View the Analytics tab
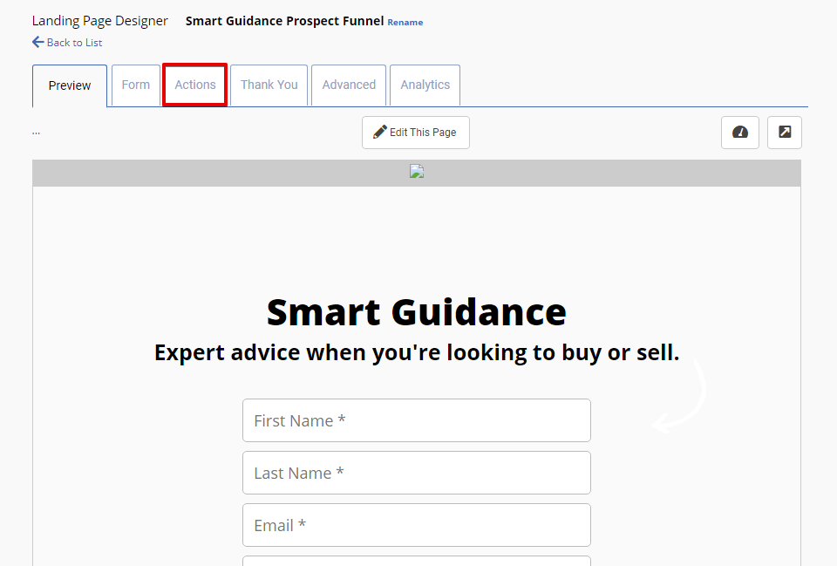 coord(425,85)
